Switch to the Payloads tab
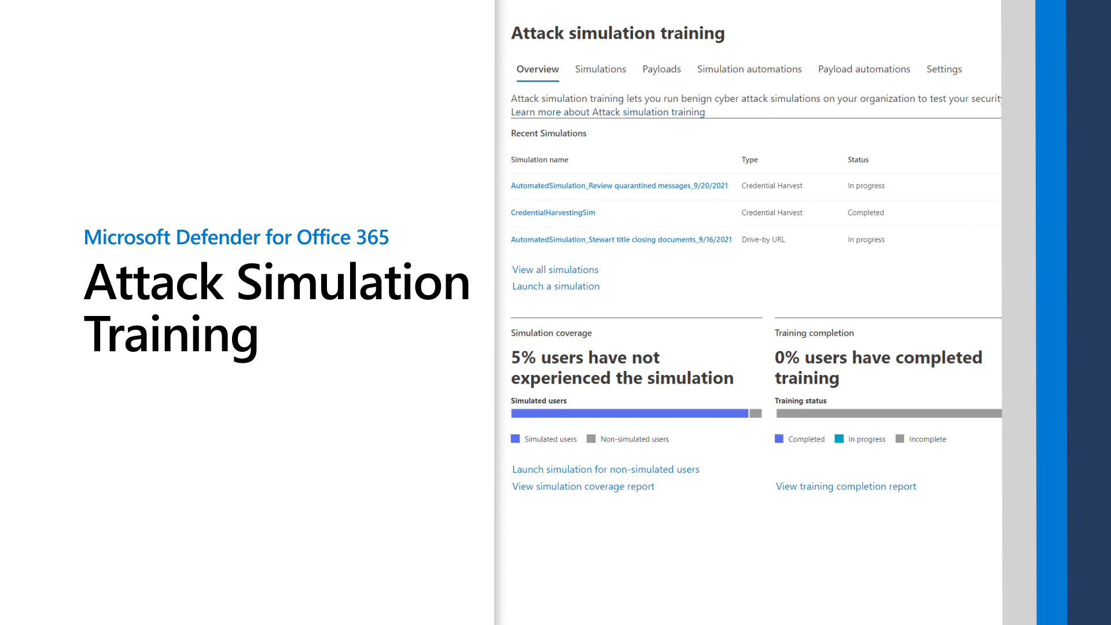This screenshot has height=625, width=1111. [x=661, y=69]
